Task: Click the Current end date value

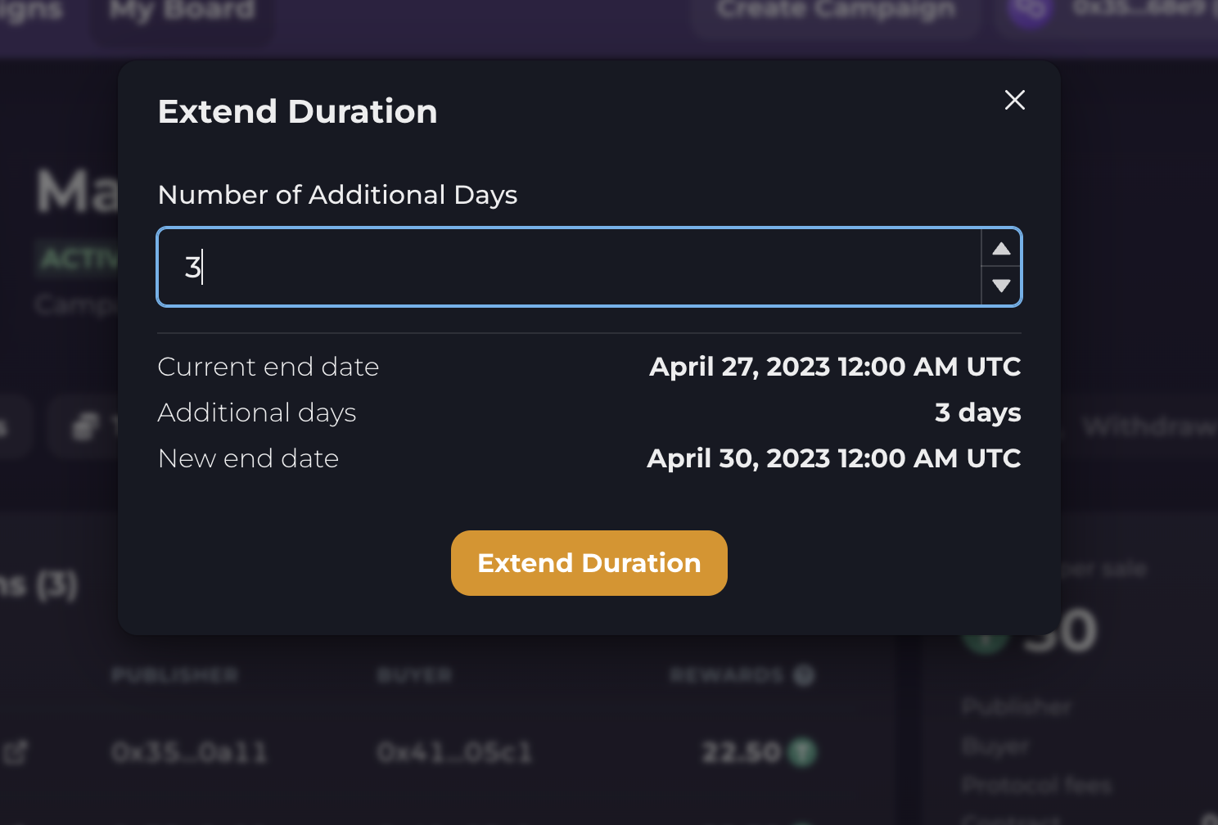Action: (835, 367)
